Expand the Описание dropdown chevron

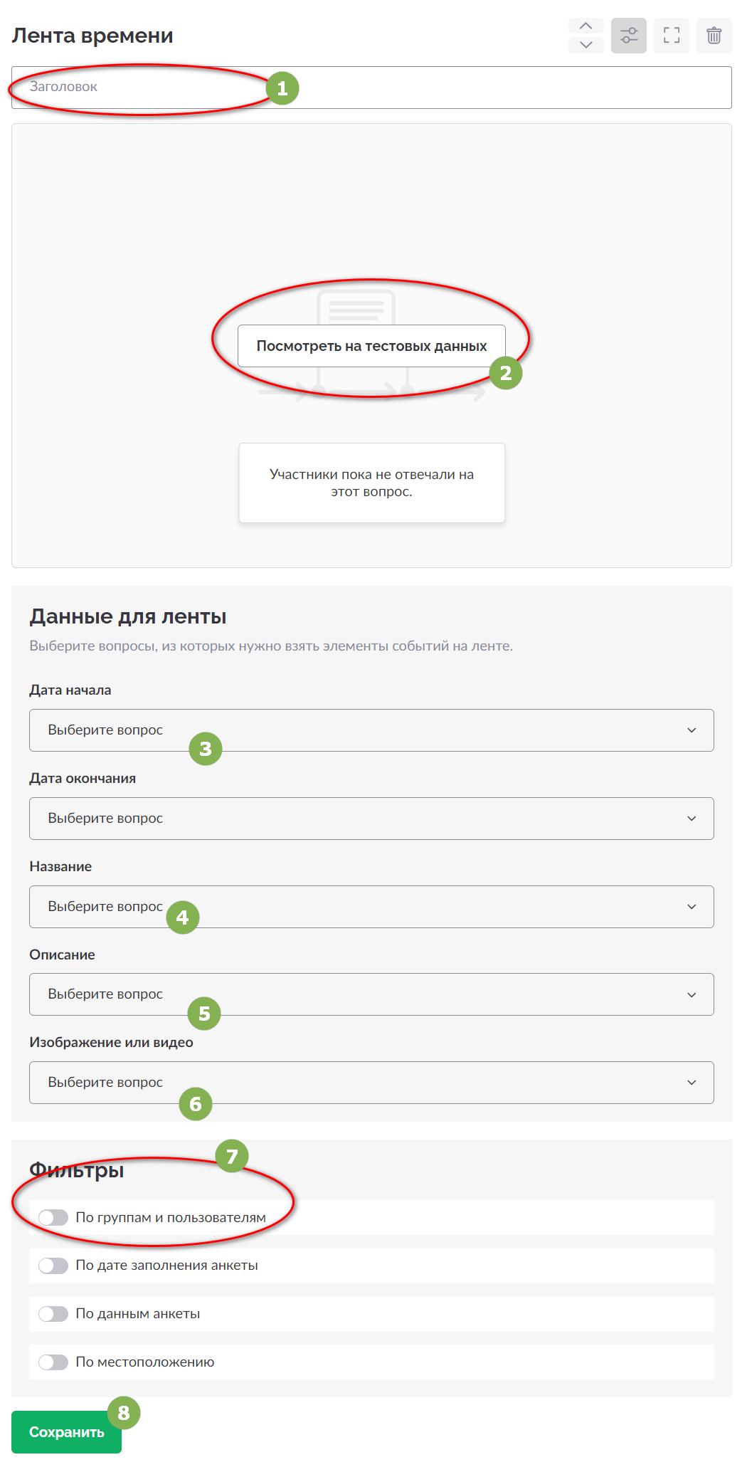click(692, 994)
